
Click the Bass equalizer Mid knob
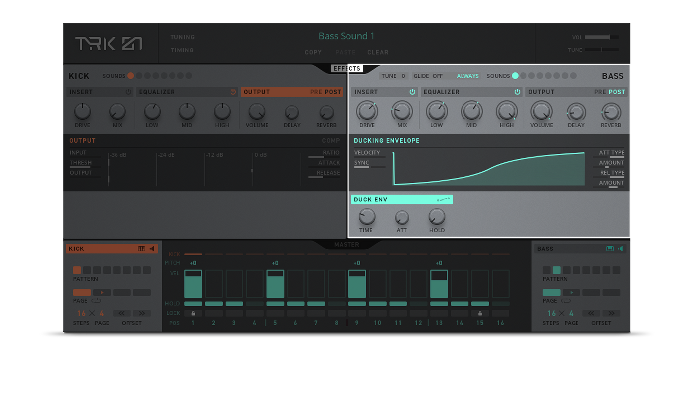(x=471, y=112)
